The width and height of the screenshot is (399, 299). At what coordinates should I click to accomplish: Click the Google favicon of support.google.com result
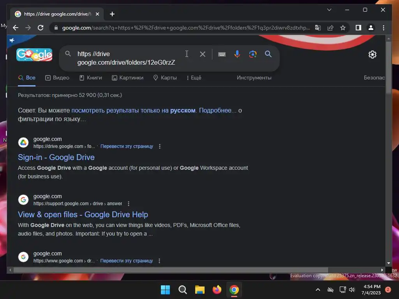pyautogui.click(x=23, y=200)
